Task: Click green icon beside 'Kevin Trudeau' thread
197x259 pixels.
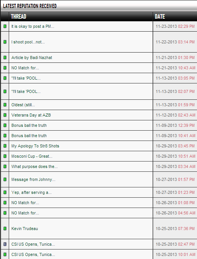Action: coord(5,229)
